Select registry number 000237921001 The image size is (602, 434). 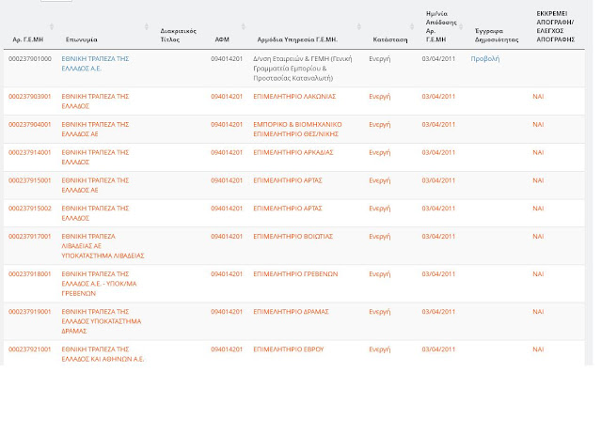[x=29, y=349]
